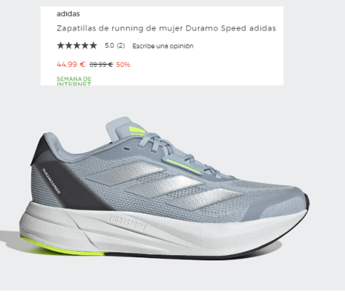Open the adidas brand link

pyautogui.click(x=68, y=14)
